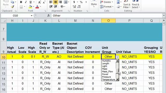Click the text Orientation icon
This screenshot has height=93, width=166.
62,7
